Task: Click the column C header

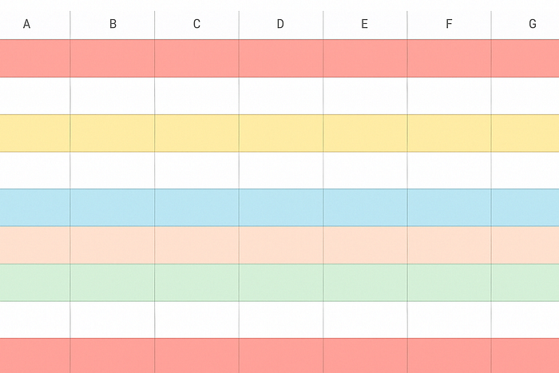Action: tap(196, 24)
